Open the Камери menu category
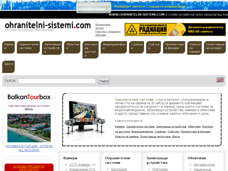Screen dimensions: 228x171 click(8, 46)
